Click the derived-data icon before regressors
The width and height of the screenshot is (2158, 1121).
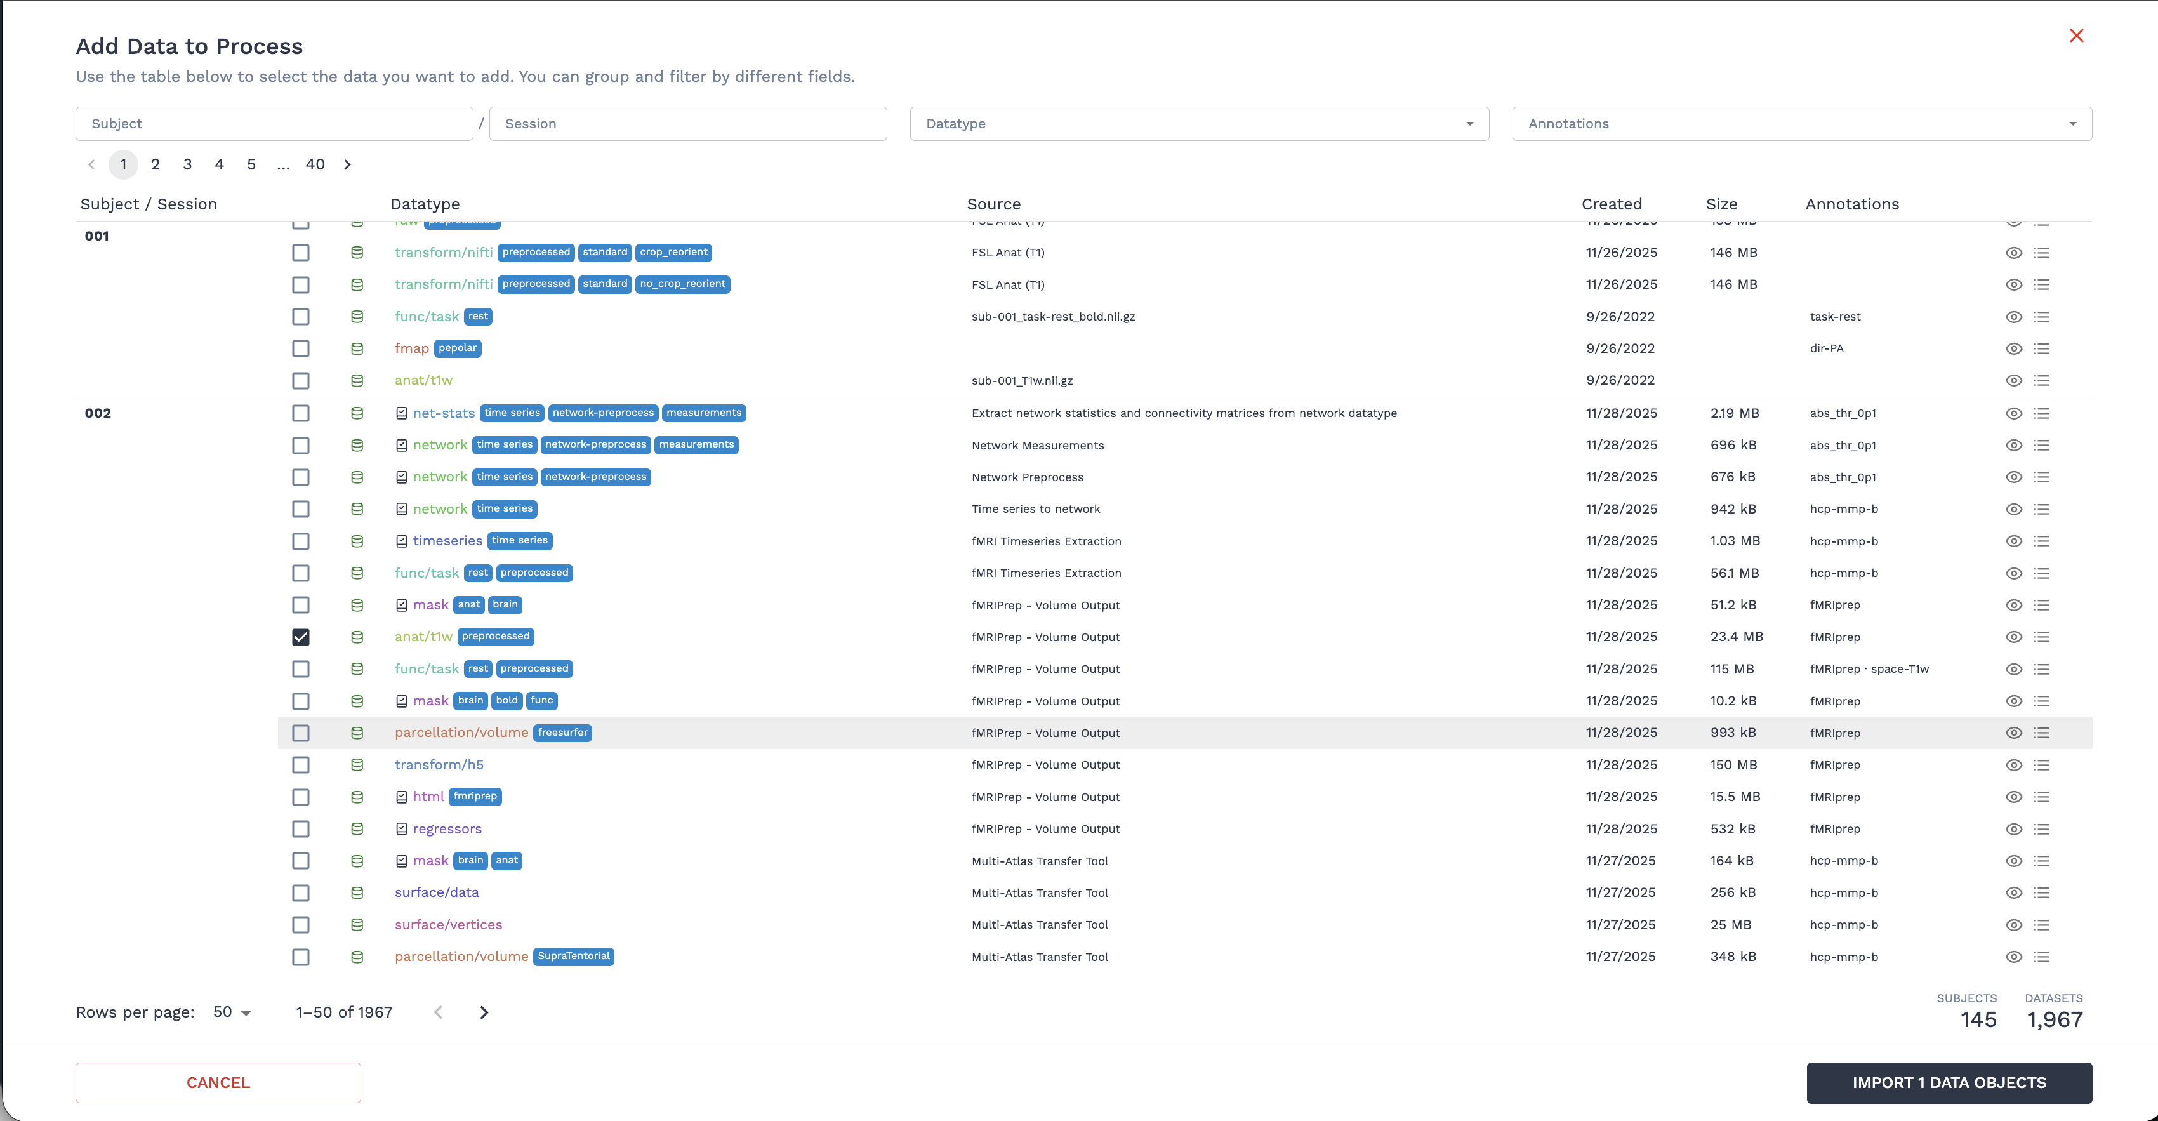tap(401, 828)
